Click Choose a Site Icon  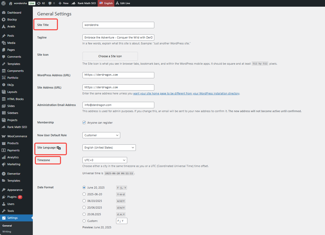click(110, 56)
